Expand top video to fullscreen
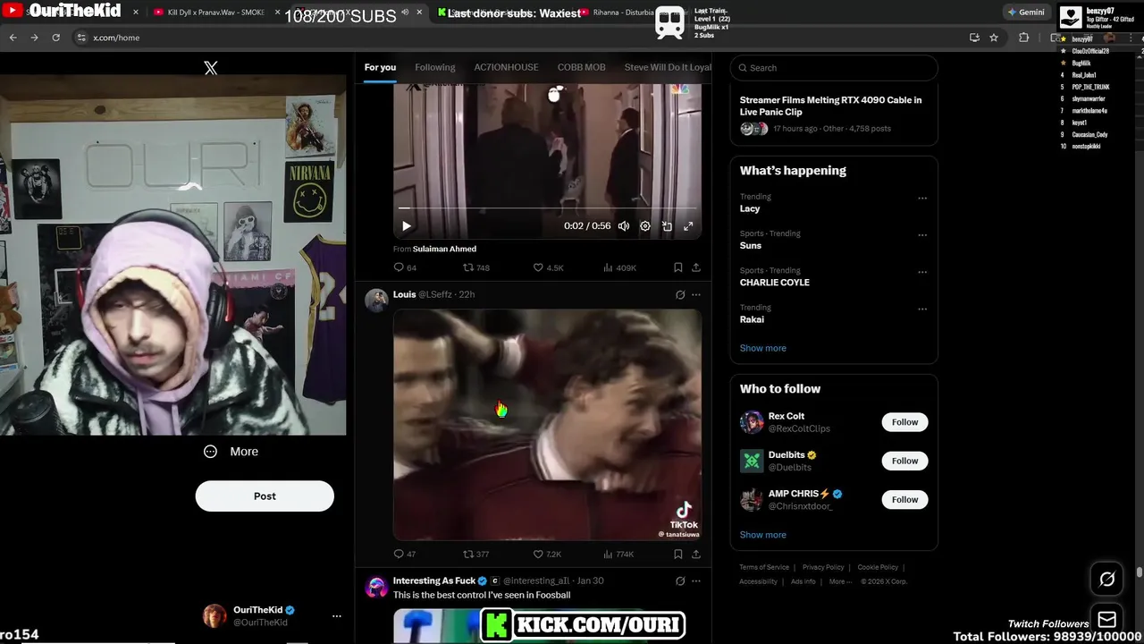The image size is (1144, 644). (x=688, y=226)
